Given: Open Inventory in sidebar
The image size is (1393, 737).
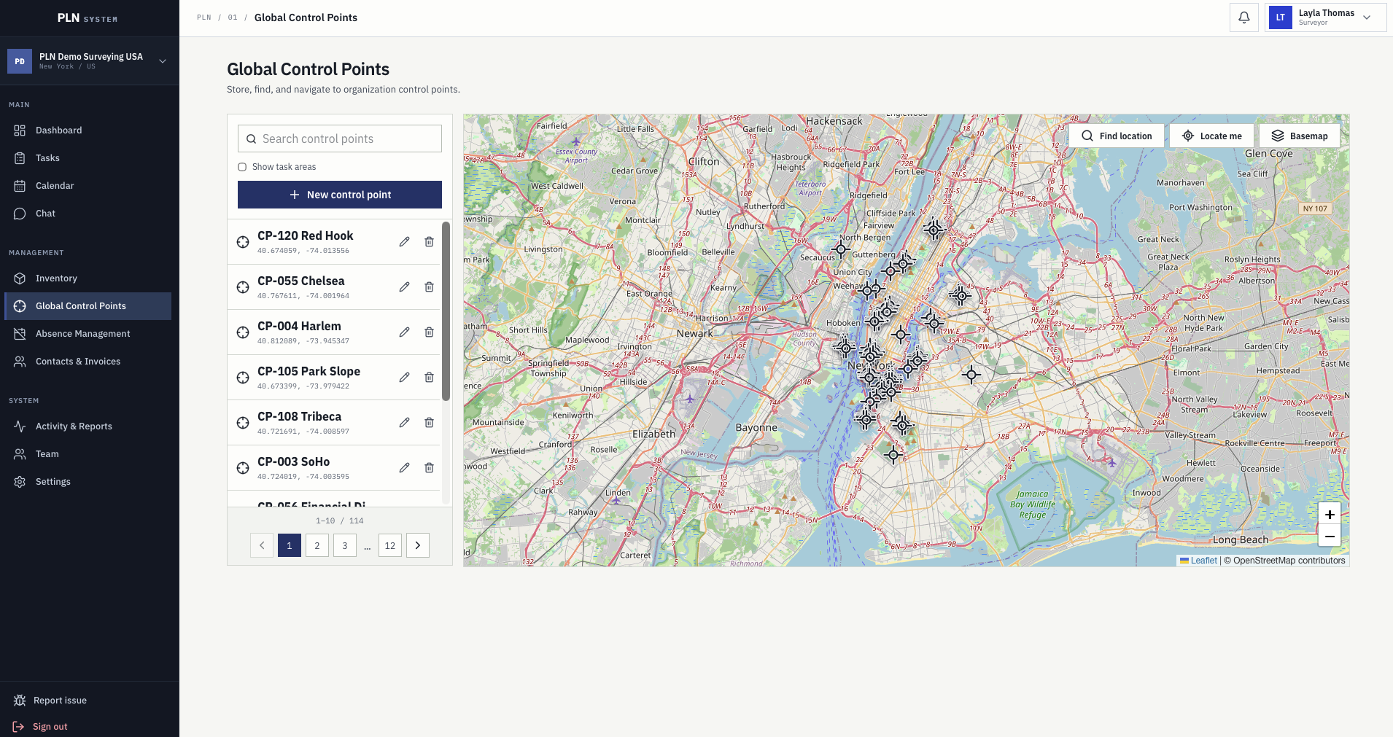Looking at the screenshot, I should (88, 278).
